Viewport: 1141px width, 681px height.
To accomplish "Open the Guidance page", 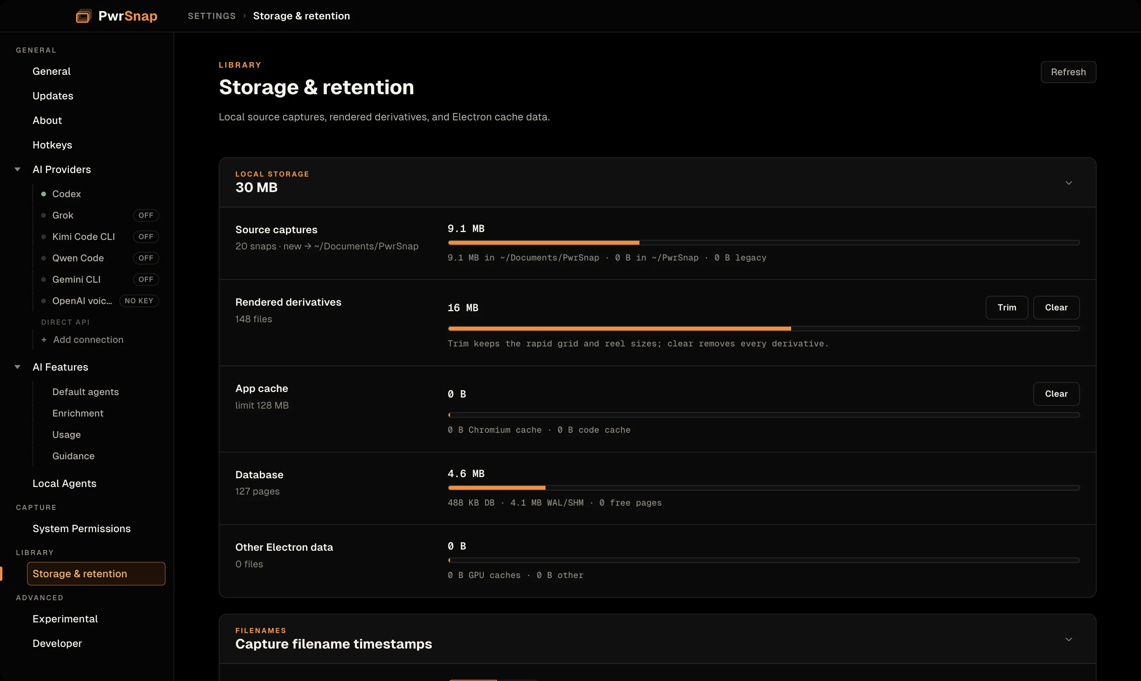I will 73,456.
